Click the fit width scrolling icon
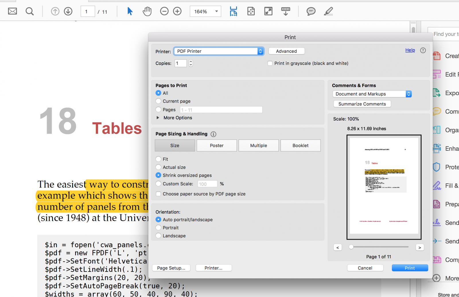459x297 pixels. click(x=234, y=11)
